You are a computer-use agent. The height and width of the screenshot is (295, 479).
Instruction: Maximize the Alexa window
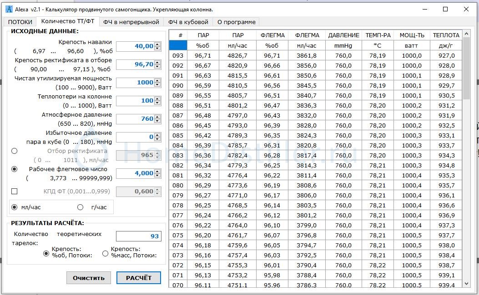pos(445,9)
